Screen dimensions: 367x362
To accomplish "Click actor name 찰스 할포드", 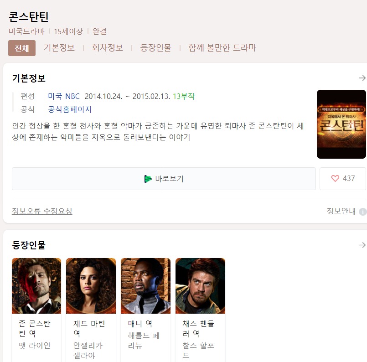I will pos(198,351).
